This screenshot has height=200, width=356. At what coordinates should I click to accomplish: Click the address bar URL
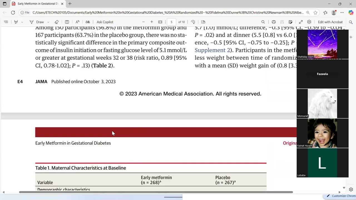[x=168, y=12]
